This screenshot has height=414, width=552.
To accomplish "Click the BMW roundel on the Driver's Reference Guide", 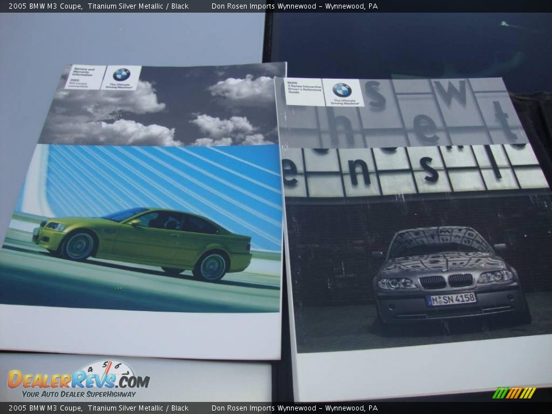I will 342,90.
